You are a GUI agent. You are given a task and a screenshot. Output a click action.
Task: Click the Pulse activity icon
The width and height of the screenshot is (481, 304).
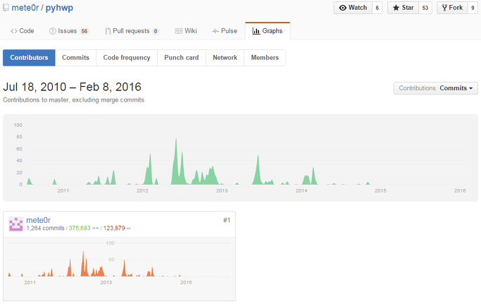click(x=215, y=31)
